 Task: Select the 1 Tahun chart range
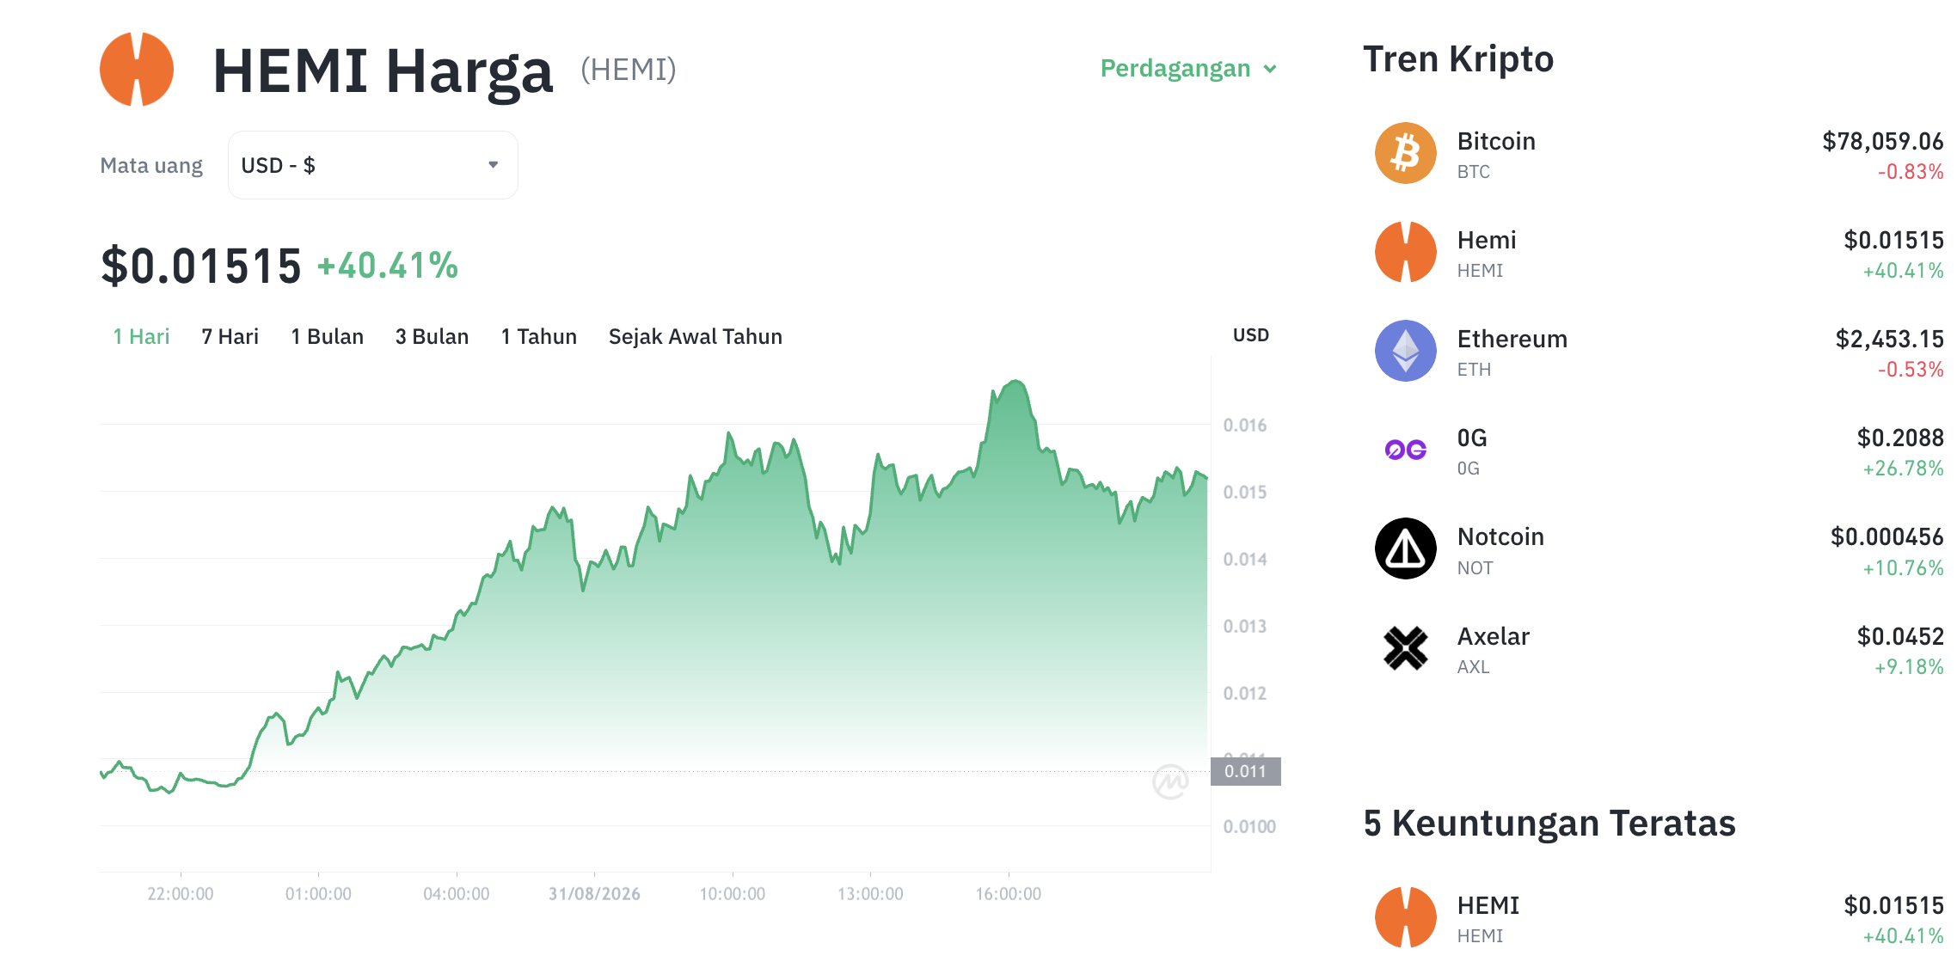[x=538, y=336]
